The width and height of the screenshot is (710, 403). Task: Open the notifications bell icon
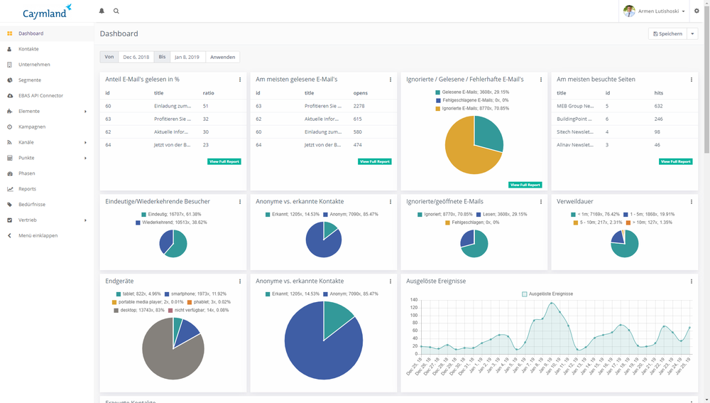click(102, 11)
